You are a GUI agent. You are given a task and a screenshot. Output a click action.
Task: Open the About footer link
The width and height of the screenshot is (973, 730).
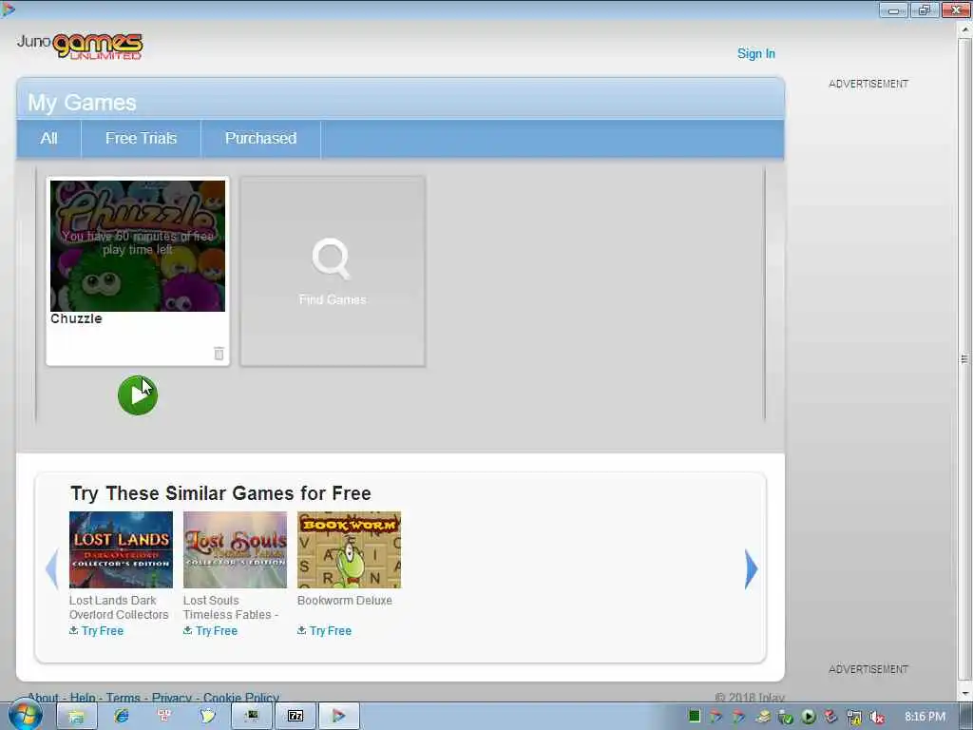click(x=43, y=698)
